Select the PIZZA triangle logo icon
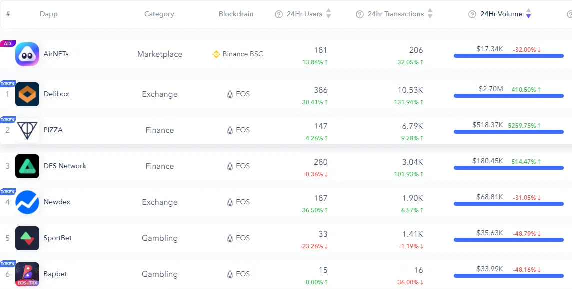Viewport: 572px width, 289px height. tap(27, 130)
